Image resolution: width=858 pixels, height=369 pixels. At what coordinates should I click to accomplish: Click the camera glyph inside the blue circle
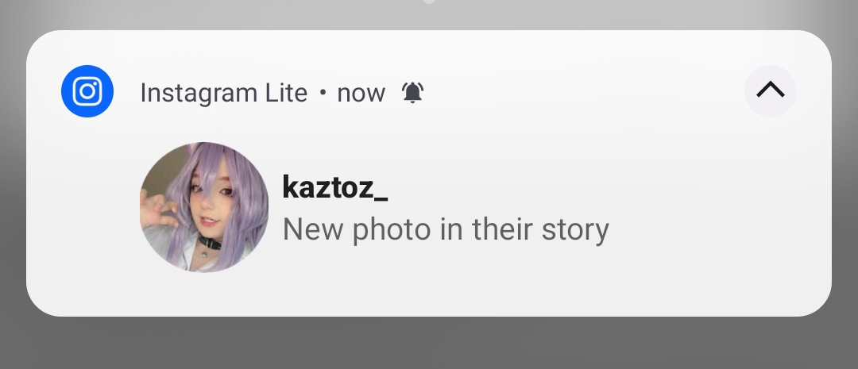pyautogui.click(x=87, y=92)
